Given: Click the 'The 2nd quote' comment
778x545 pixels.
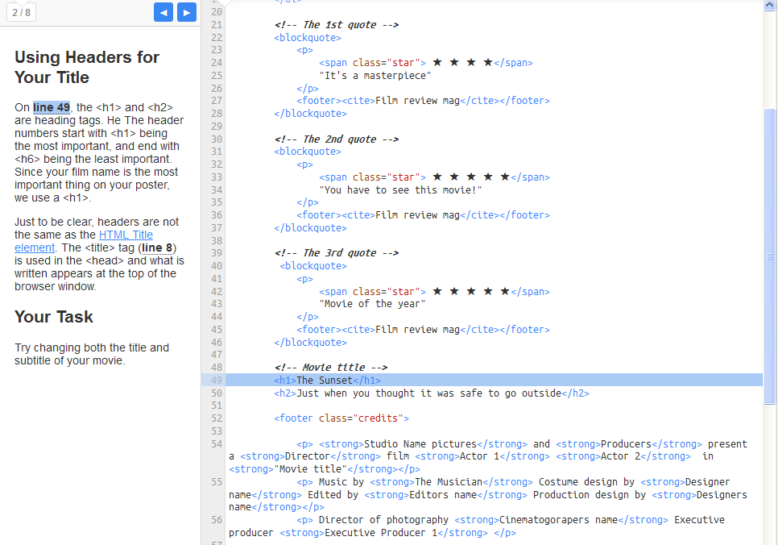Looking at the screenshot, I should [337, 139].
